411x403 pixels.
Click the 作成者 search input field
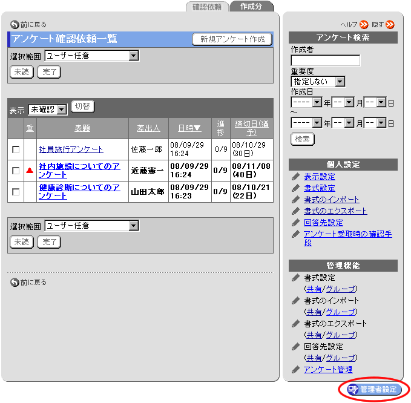[325, 60]
